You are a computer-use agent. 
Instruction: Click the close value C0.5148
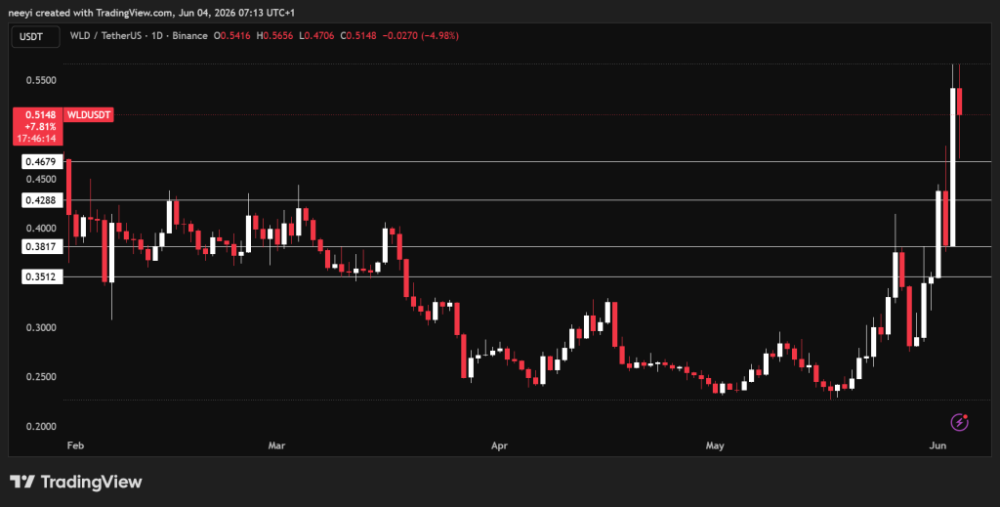click(358, 36)
